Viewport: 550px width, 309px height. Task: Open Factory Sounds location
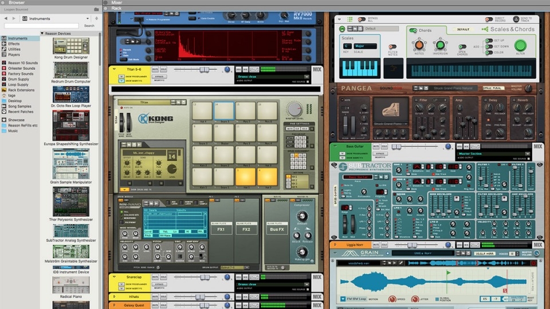tap(21, 74)
